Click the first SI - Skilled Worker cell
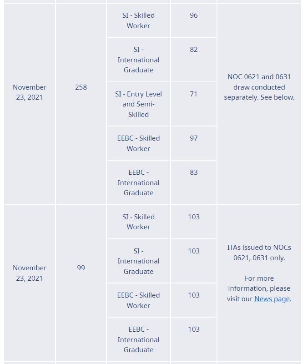The image size is (303, 364). [x=138, y=20]
